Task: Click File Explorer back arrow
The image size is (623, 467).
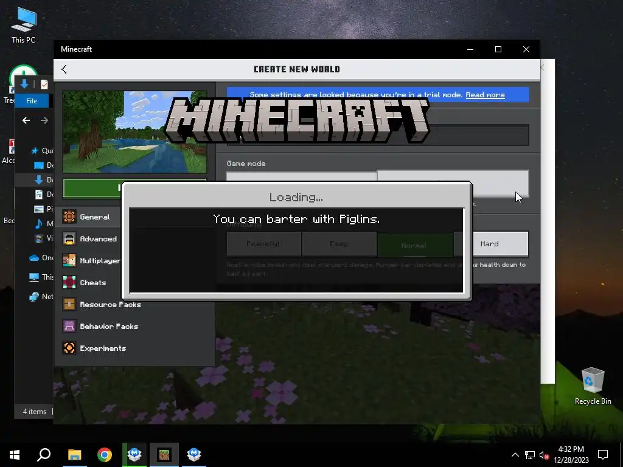Action: (x=26, y=120)
